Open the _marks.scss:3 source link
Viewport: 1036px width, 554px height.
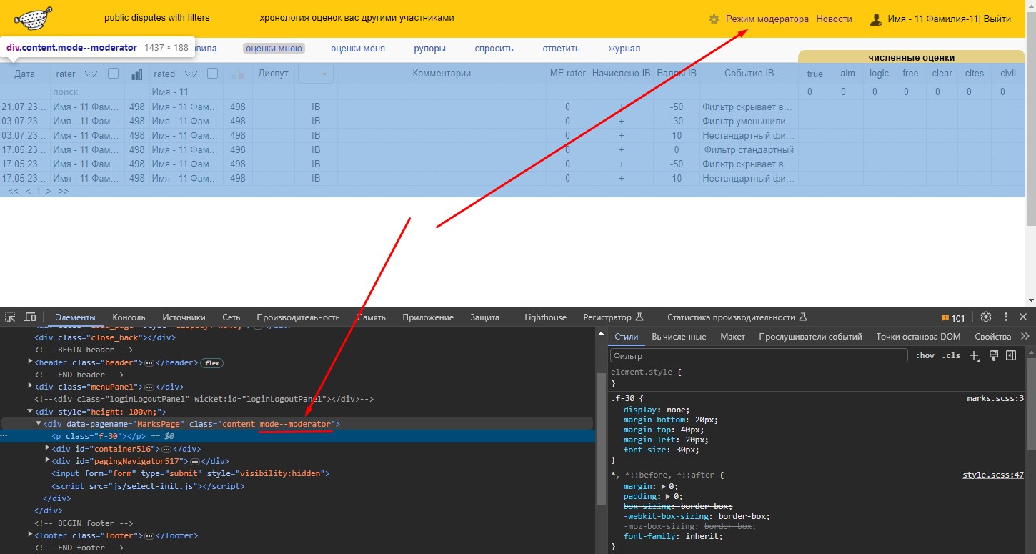tap(993, 399)
